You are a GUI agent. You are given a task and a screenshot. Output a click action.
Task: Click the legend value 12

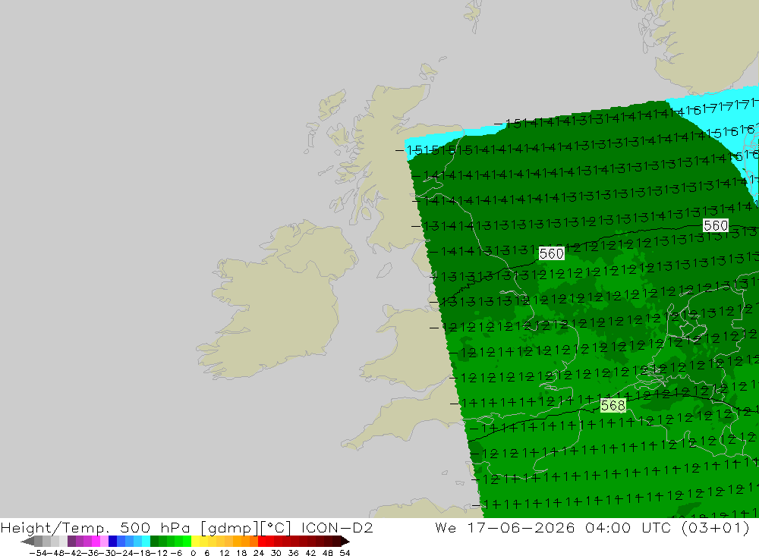point(224,553)
